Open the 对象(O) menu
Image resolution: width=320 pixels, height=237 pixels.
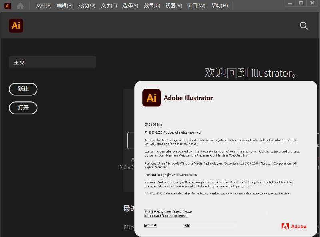[86, 6]
